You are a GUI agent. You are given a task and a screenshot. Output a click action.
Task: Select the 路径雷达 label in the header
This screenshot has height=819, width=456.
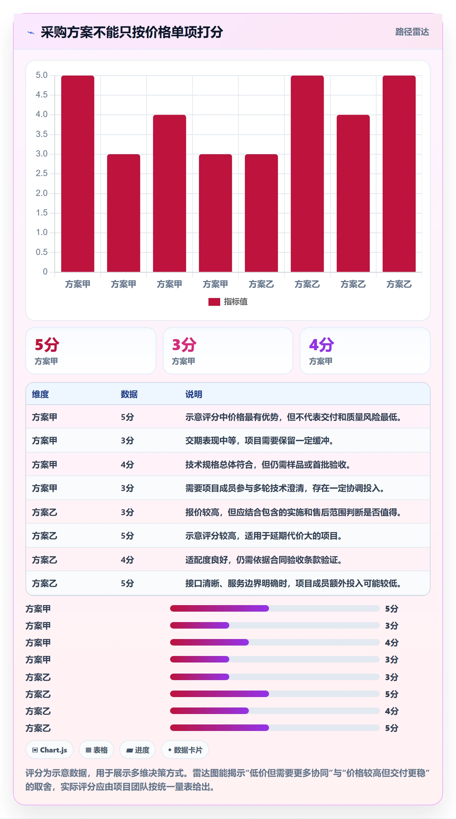point(412,32)
